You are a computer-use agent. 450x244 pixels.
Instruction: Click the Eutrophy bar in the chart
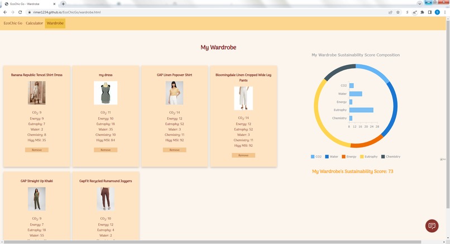coord(361,110)
